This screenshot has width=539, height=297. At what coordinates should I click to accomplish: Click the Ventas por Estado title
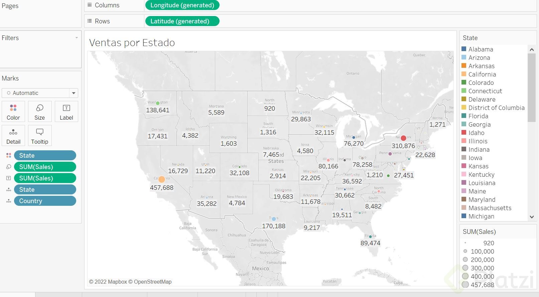tap(132, 43)
